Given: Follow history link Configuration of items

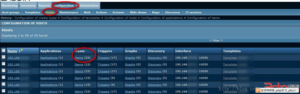Looking at the screenshot, I should [203, 18].
